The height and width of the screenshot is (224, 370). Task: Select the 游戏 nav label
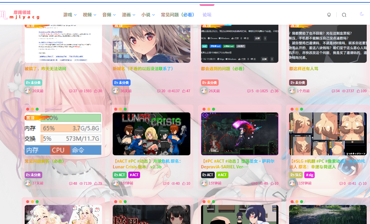click(68, 15)
